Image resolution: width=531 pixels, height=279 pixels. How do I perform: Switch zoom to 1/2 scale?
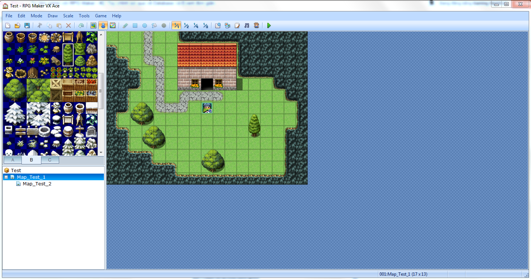tap(186, 25)
